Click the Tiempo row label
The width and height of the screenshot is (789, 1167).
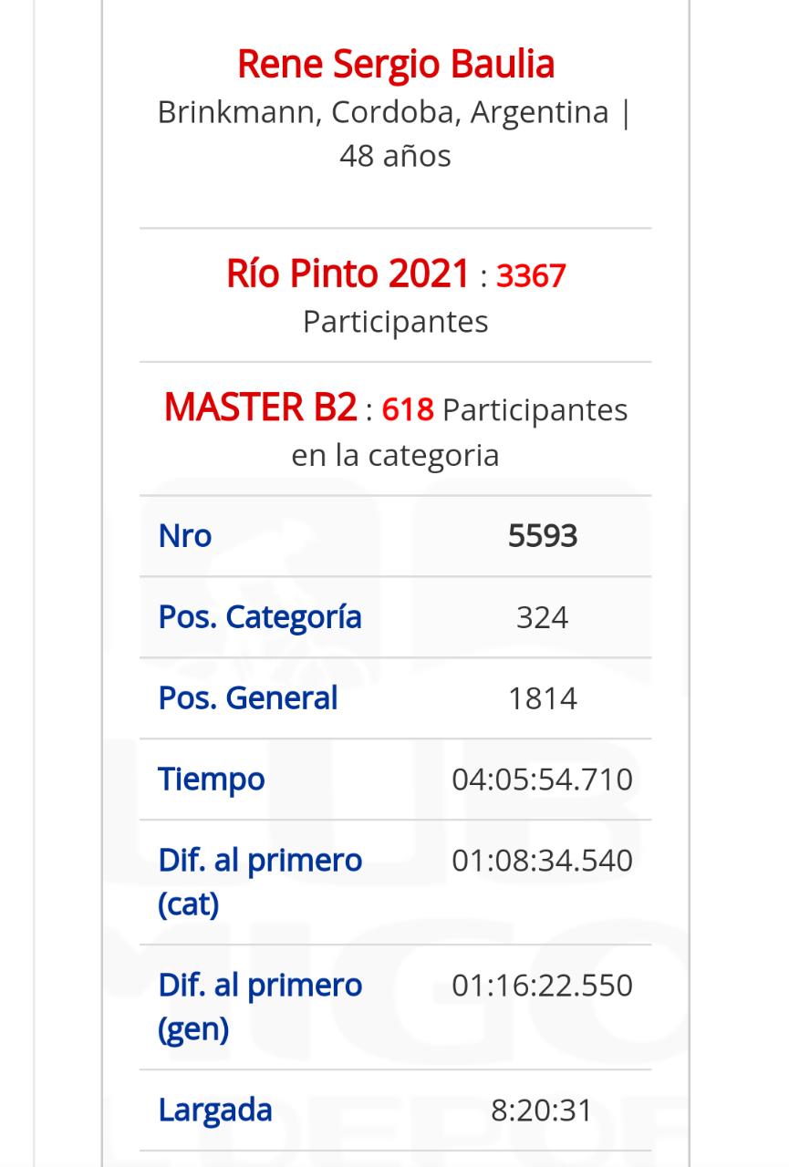212,780
